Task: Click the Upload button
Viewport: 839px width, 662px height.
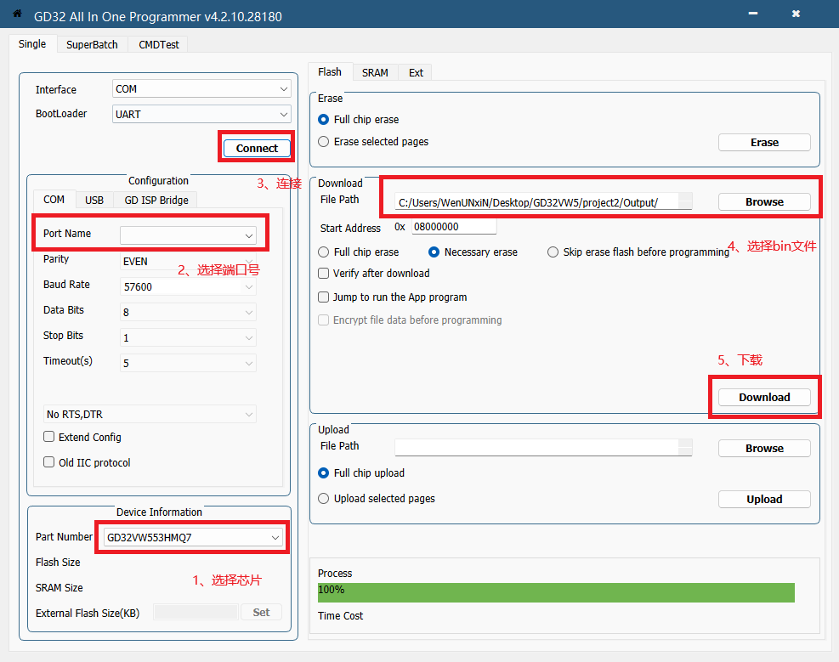Action: click(764, 499)
